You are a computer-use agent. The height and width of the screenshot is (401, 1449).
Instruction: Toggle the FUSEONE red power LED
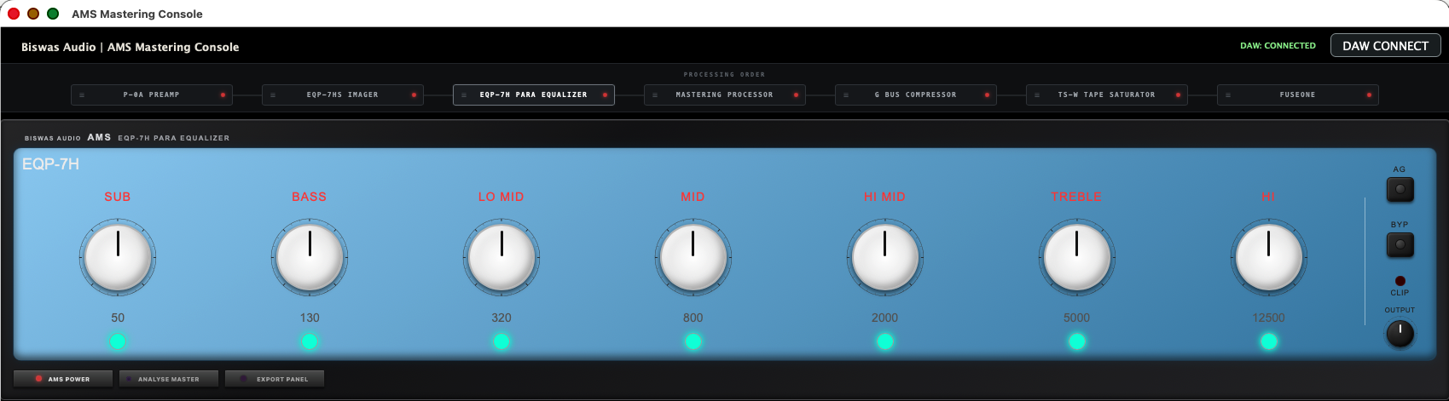1369,95
